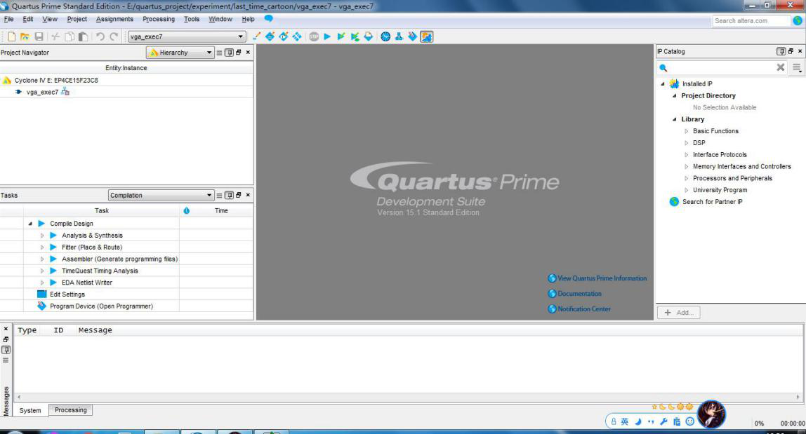Click Program Device (Open Programmer) task
The width and height of the screenshot is (806, 434).
tap(101, 306)
